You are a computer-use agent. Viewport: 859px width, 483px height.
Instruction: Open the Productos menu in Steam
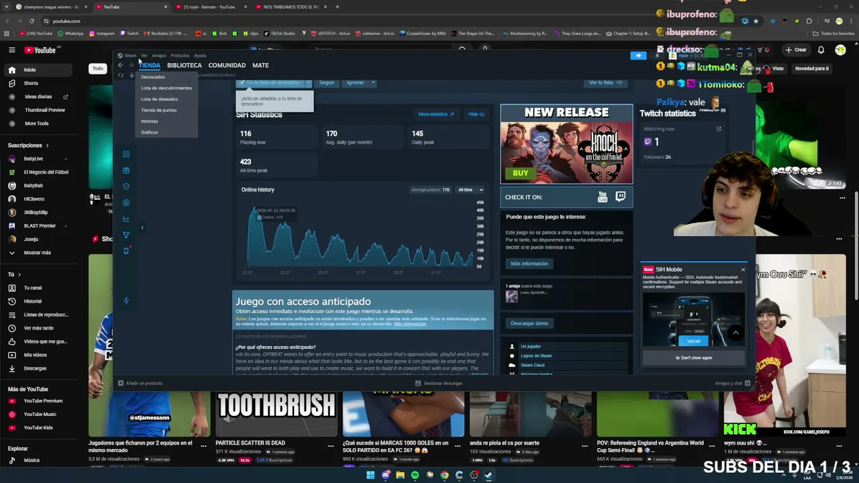tap(180, 56)
